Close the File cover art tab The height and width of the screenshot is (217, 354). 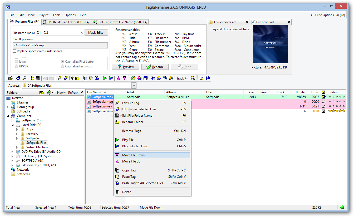(289, 22)
